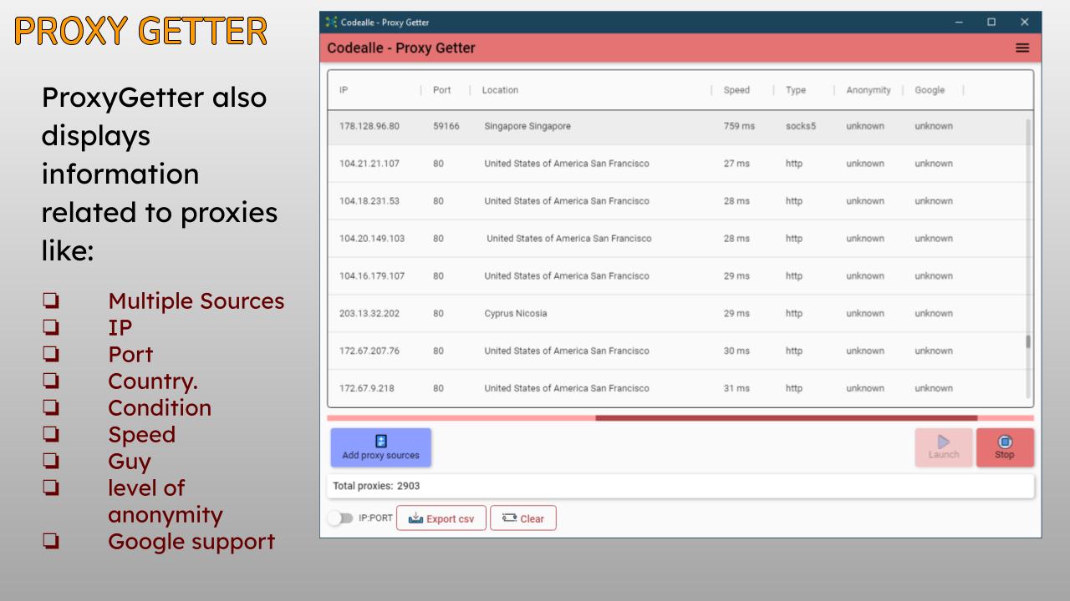The width and height of the screenshot is (1070, 601).
Task: Sort by the Google column header
Action: pyautogui.click(x=930, y=90)
